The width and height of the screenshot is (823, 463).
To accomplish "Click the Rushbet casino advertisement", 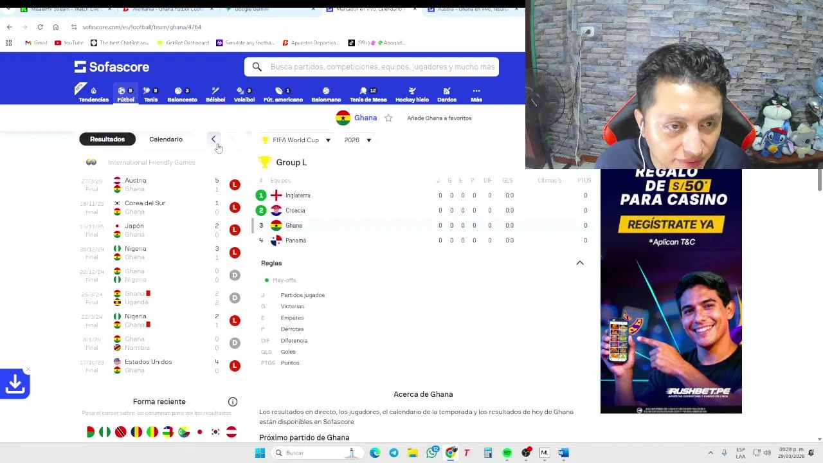I will click(671, 291).
